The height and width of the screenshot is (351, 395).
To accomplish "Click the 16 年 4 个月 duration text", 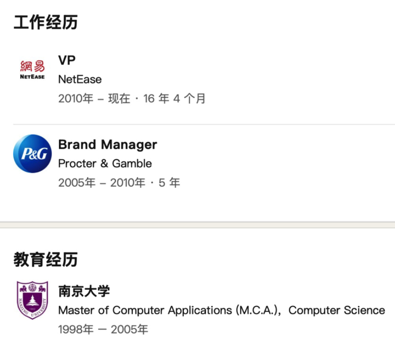I will [x=175, y=99].
